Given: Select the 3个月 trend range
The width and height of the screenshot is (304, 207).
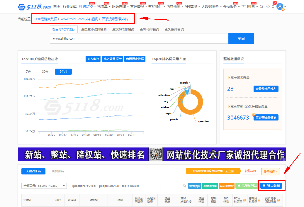Looking at the screenshot, I should click(63, 72).
